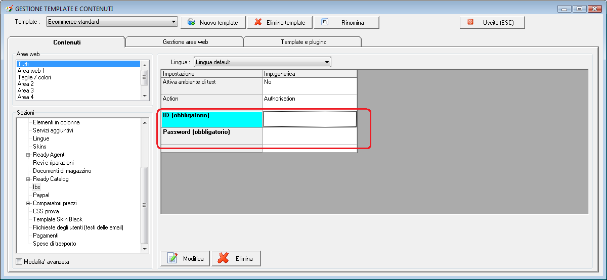This screenshot has width=607, height=280.
Task: Click the Password (obbligatorio) value cell
Action: (310, 136)
